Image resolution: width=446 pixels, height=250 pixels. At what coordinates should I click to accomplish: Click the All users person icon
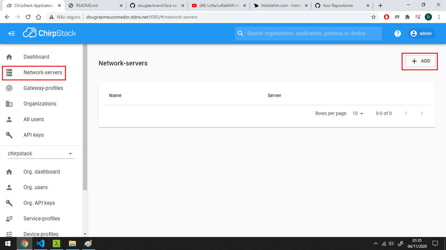tap(9, 119)
